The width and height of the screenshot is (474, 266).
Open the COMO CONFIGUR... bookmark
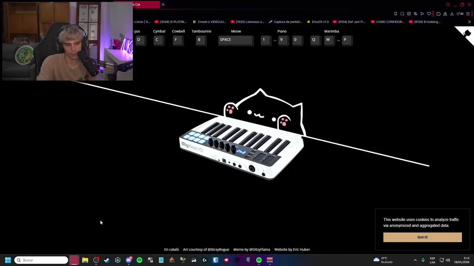pos(387,22)
